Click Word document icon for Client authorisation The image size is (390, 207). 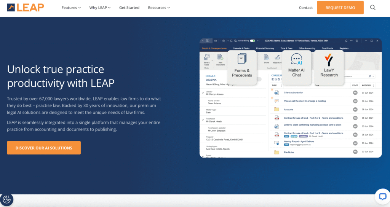[x=277, y=93]
